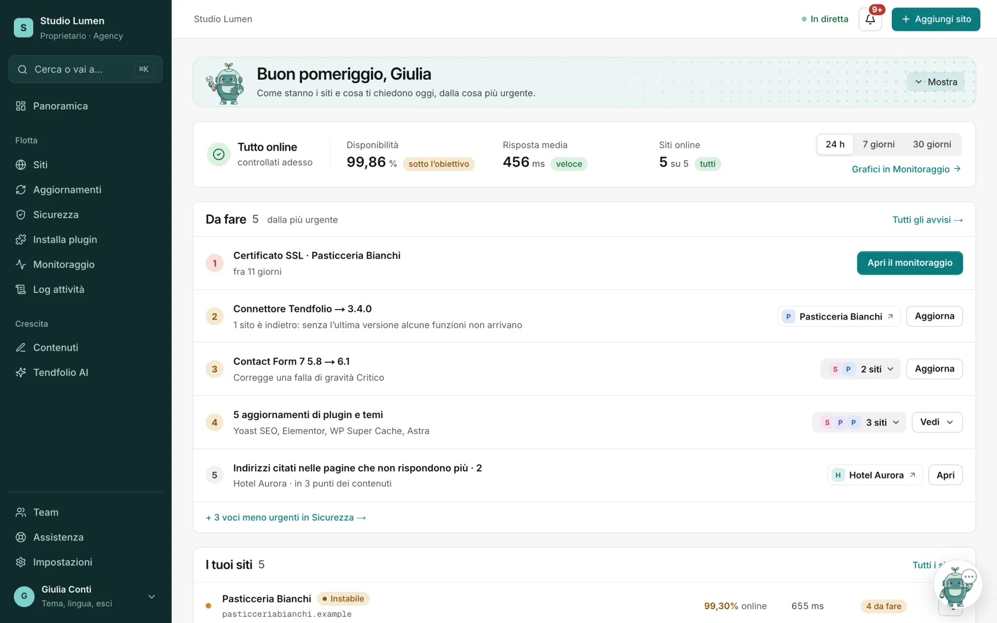The height and width of the screenshot is (623, 997).
Task: Open the Tutti gli avvisi link
Action: [x=927, y=220]
